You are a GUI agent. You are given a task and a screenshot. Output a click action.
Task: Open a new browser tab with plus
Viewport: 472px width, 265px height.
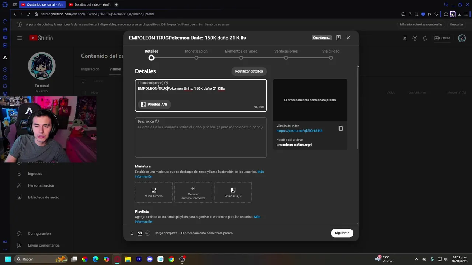[x=117, y=5]
